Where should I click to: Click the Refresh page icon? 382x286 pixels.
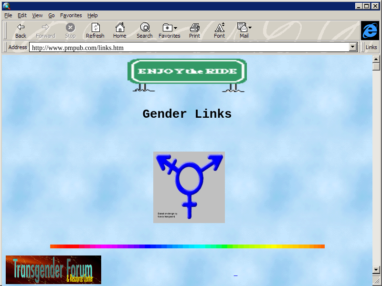(95, 28)
